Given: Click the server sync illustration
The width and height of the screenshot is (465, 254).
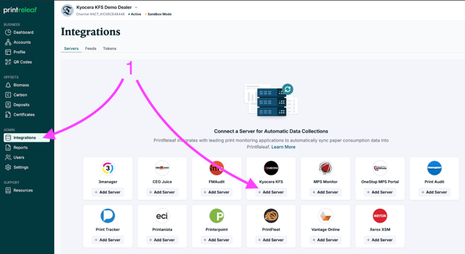Looking at the screenshot, I should [271, 100].
